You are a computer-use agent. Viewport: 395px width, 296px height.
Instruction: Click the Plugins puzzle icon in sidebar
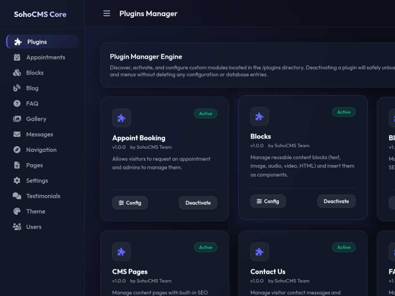tap(18, 42)
